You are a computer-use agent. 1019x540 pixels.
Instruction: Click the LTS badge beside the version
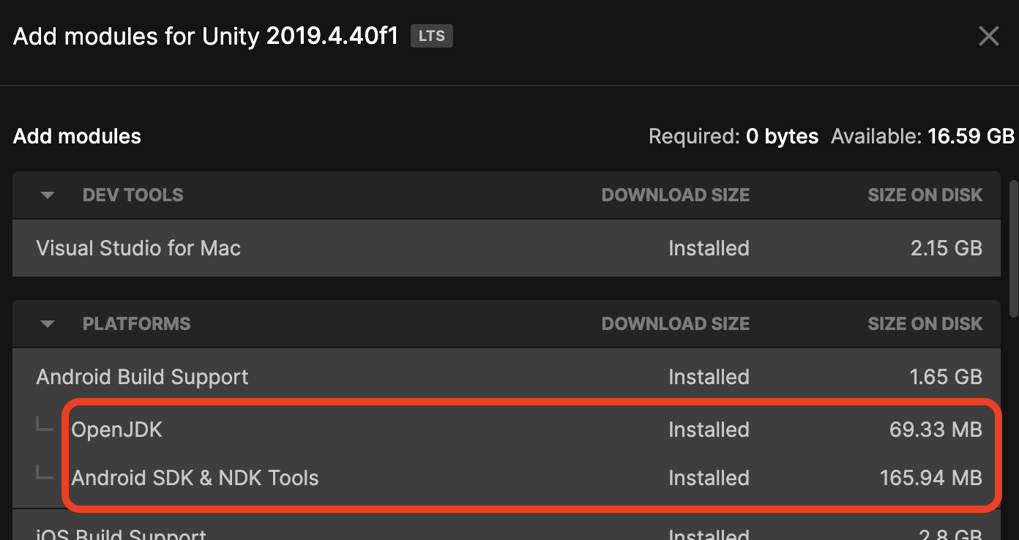[432, 36]
